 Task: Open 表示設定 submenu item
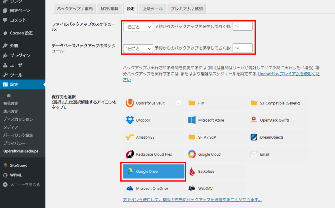pyautogui.click(x=11, y=111)
